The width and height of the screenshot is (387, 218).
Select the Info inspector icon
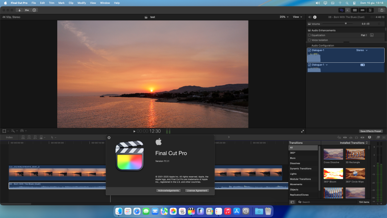(x=315, y=17)
